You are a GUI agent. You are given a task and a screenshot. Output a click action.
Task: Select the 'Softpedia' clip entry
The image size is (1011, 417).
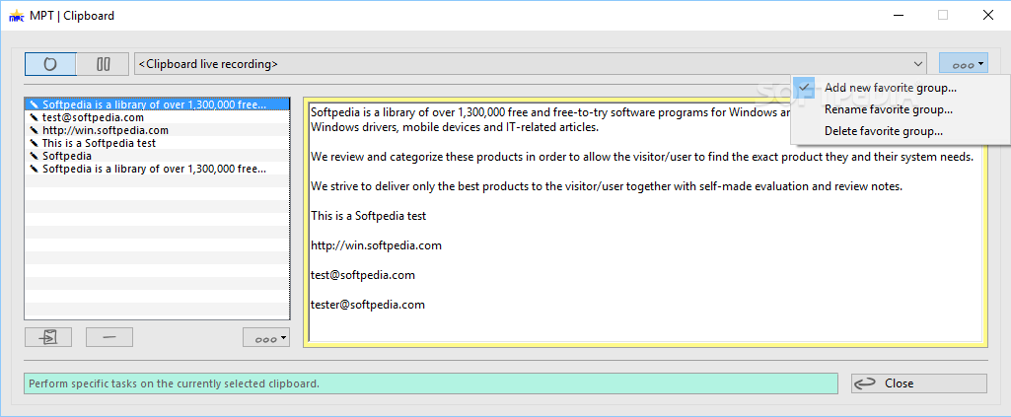coord(158,156)
